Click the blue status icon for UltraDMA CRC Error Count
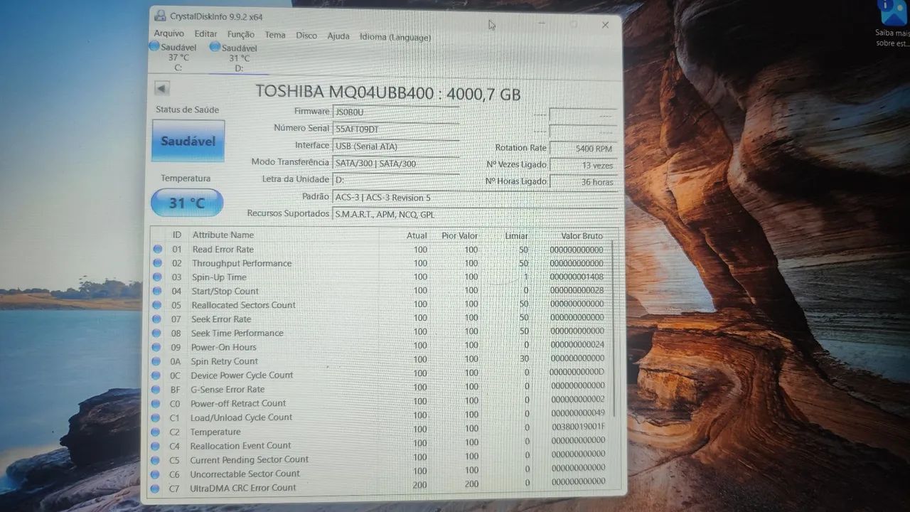This screenshot has width=910, height=512. (x=154, y=489)
